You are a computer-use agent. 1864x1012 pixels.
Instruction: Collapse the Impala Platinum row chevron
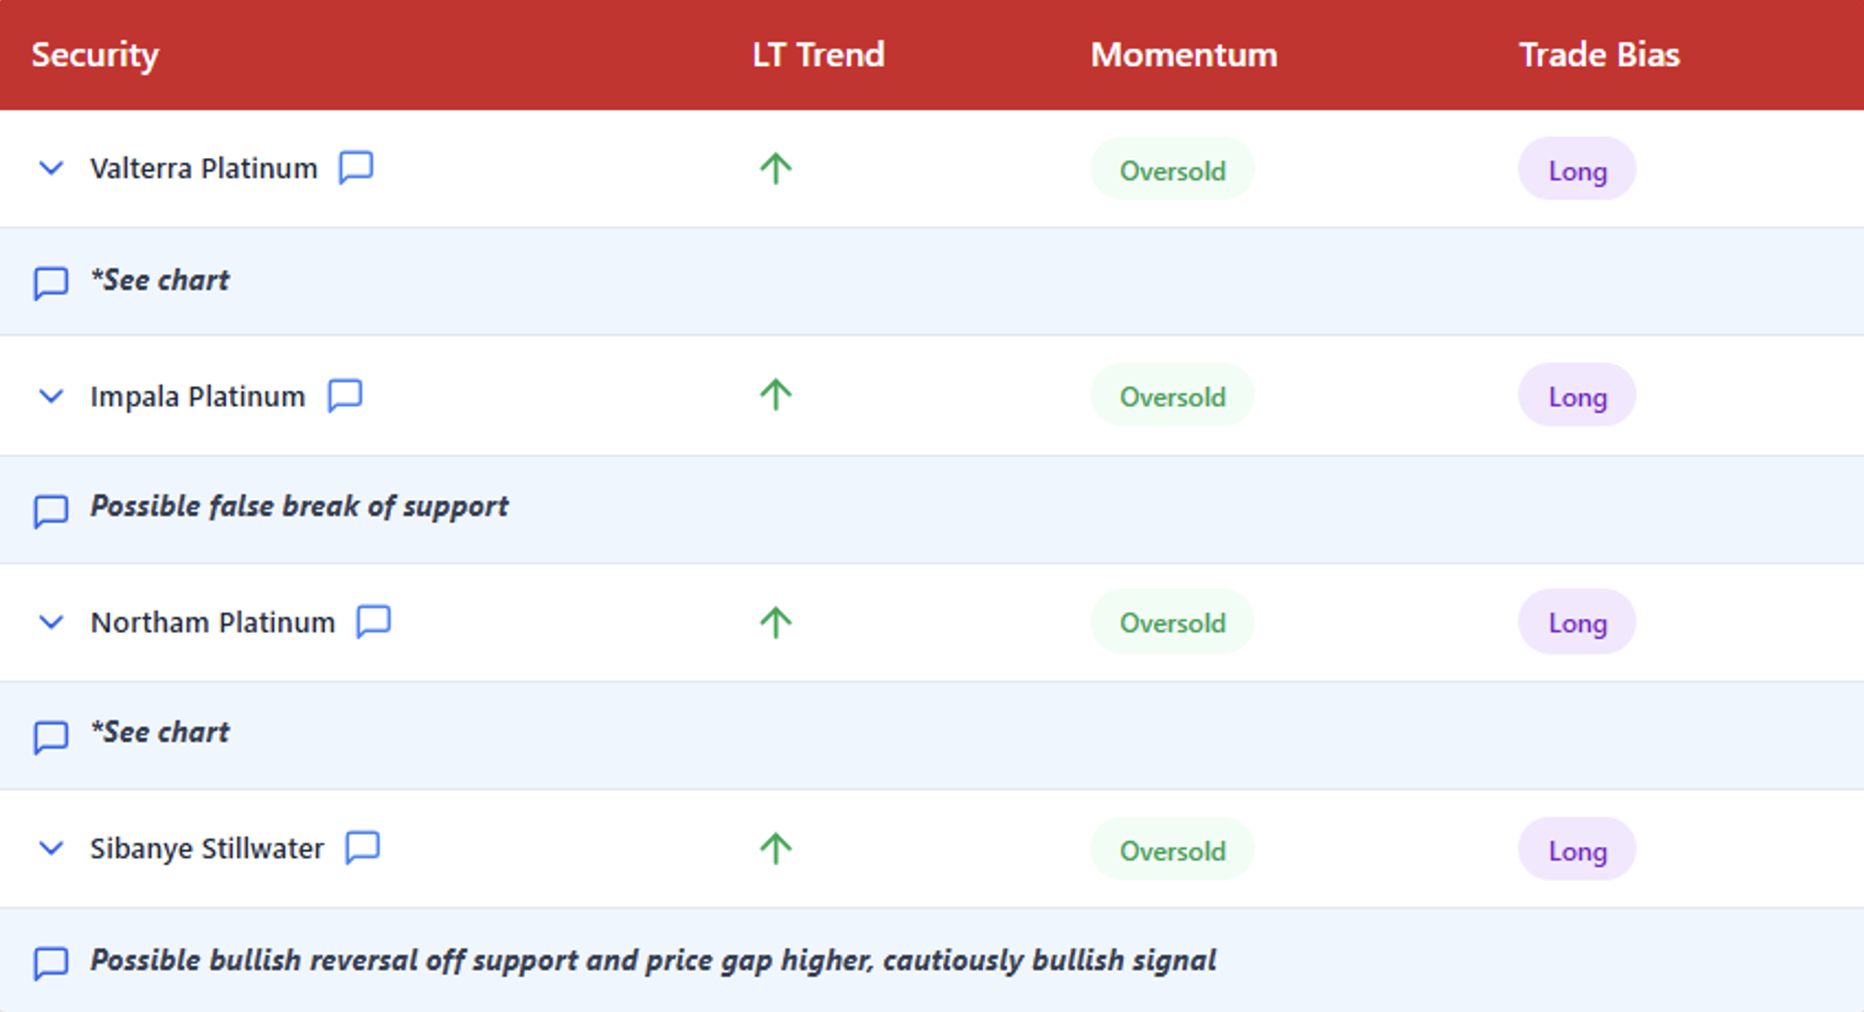(51, 397)
